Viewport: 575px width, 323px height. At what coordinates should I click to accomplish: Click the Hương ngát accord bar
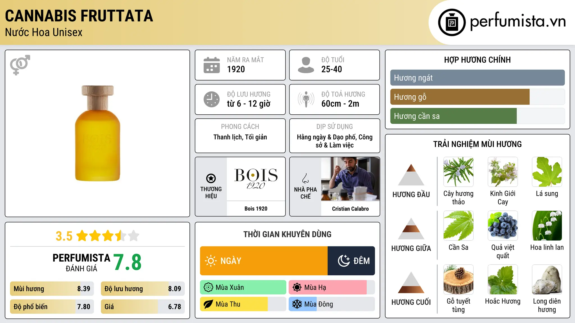[x=477, y=78]
